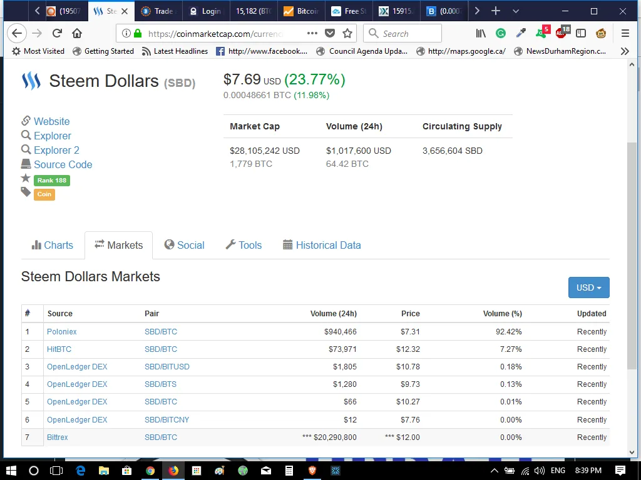Open a new tab with plus icon

496,11
